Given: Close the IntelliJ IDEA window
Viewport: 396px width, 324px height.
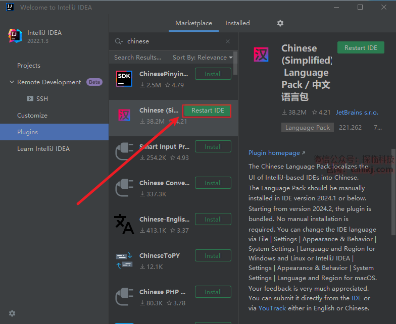Looking at the screenshot, I should point(384,7).
